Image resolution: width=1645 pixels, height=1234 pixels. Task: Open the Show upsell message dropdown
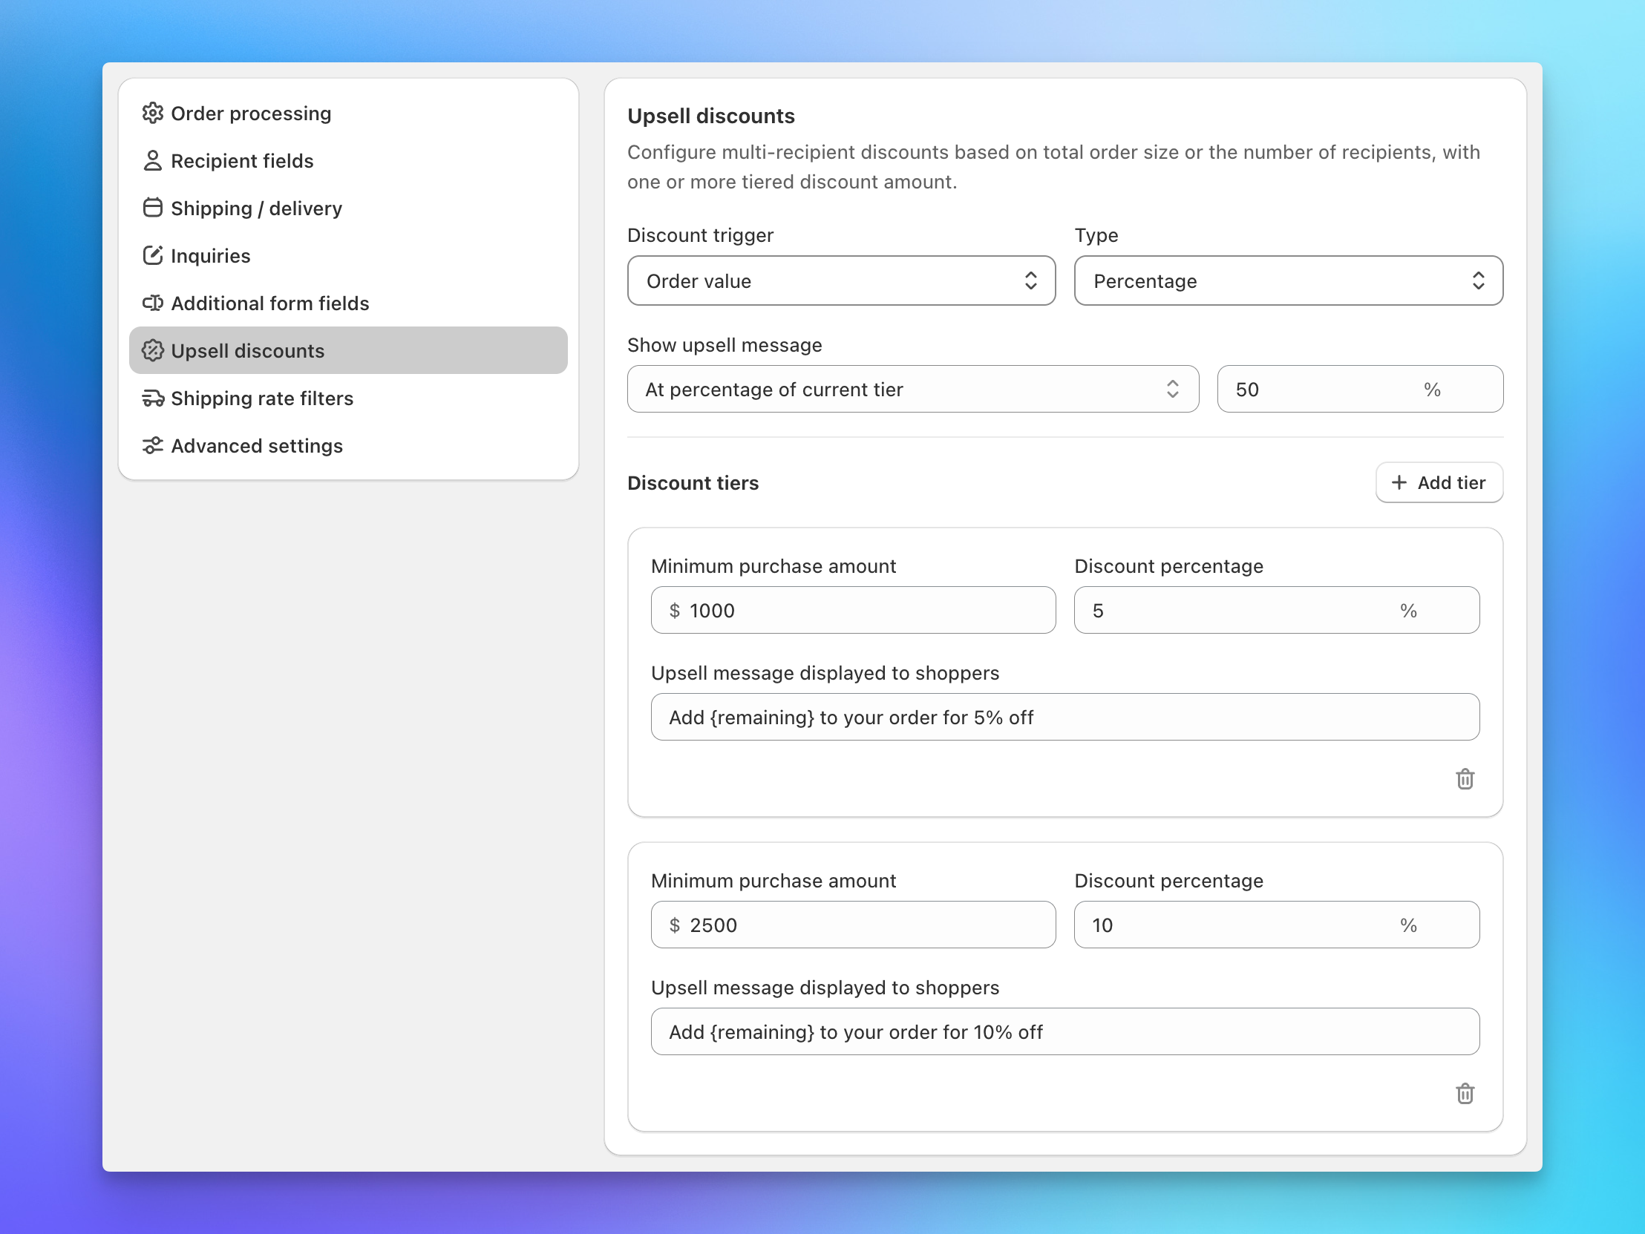913,389
